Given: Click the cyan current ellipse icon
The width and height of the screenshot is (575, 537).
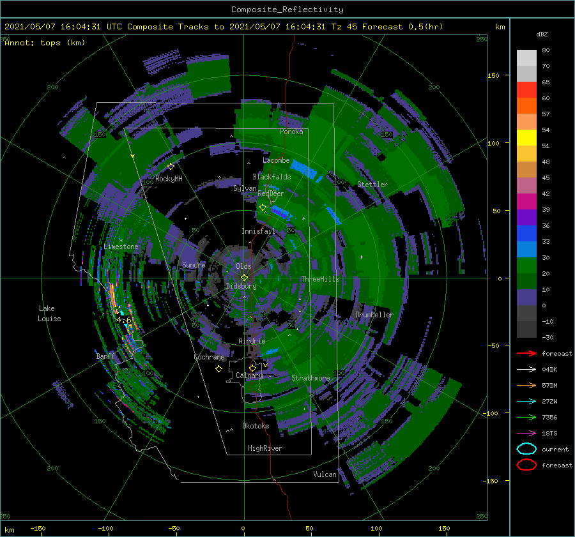Looking at the screenshot, I should click(526, 449).
